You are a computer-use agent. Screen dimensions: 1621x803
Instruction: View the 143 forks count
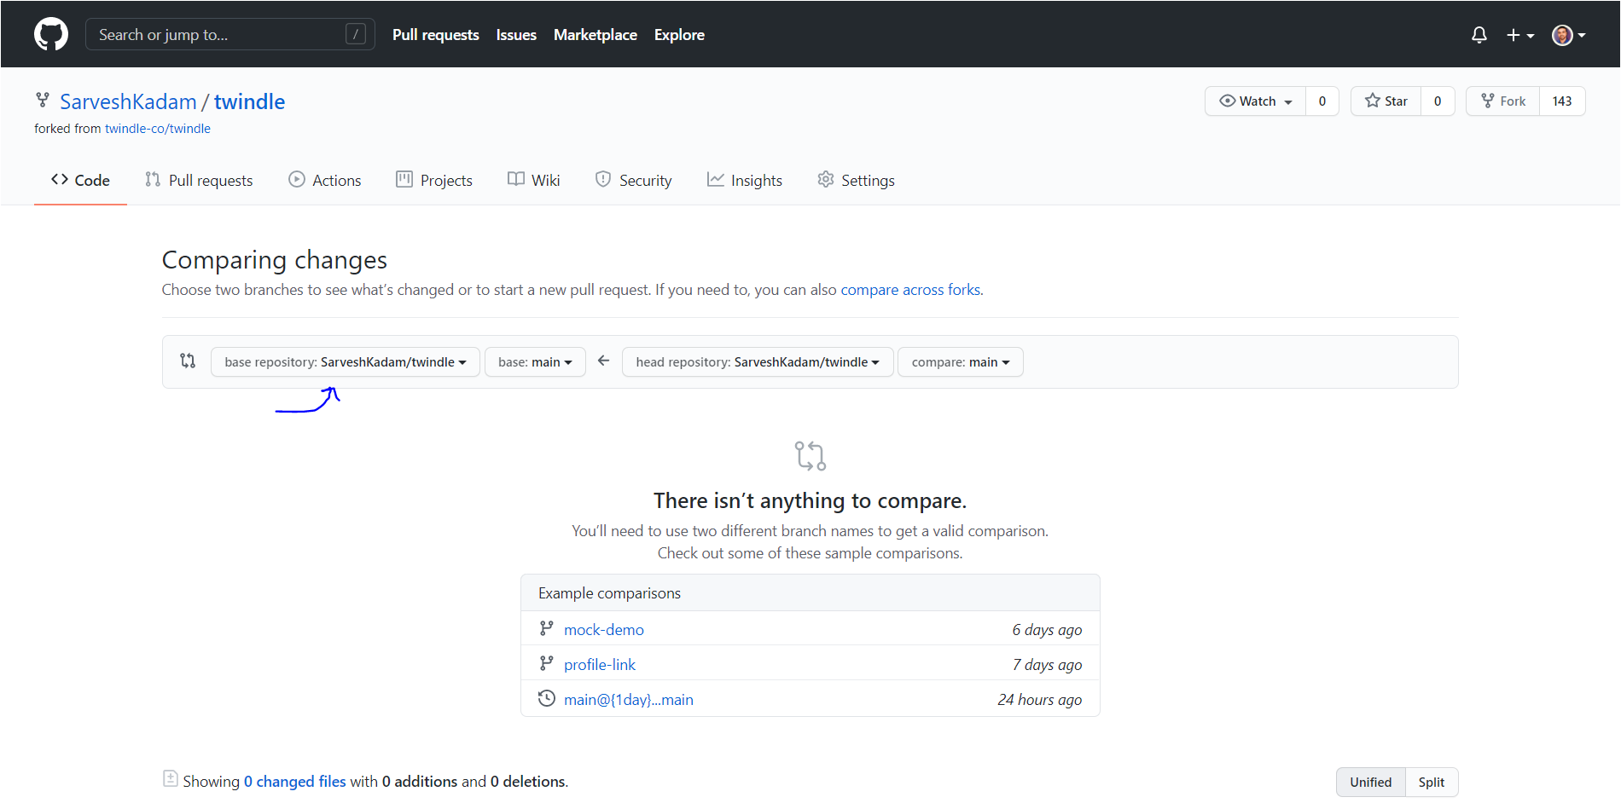tap(1562, 101)
